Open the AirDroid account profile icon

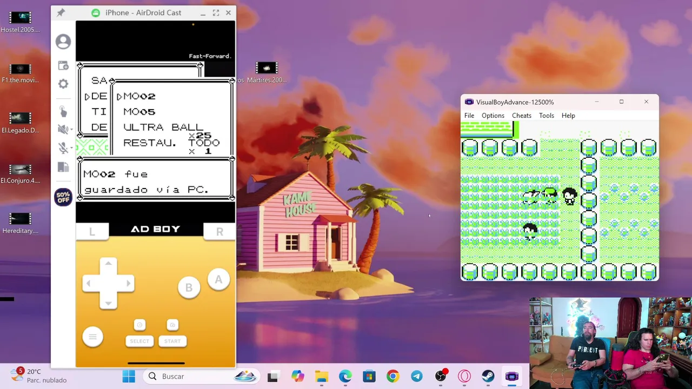point(63,42)
